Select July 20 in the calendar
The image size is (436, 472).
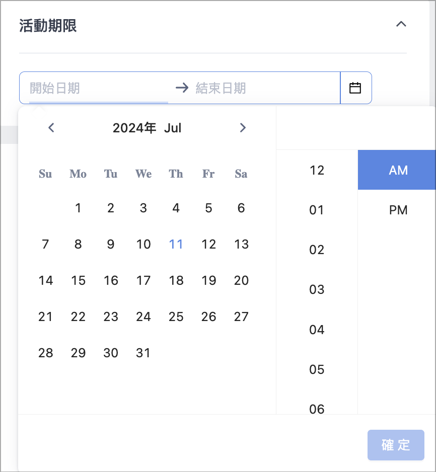pyautogui.click(x=241, y=280)
